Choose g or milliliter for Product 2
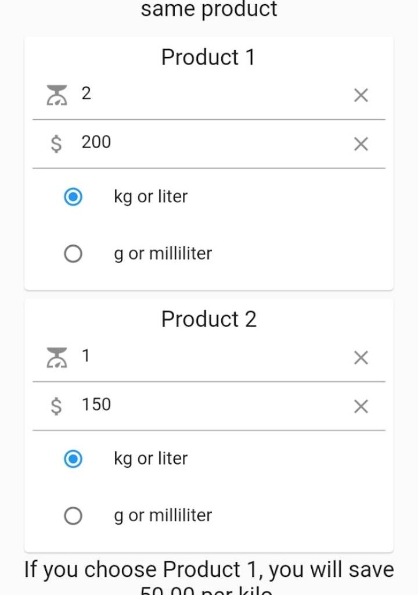 pos(73,516)
